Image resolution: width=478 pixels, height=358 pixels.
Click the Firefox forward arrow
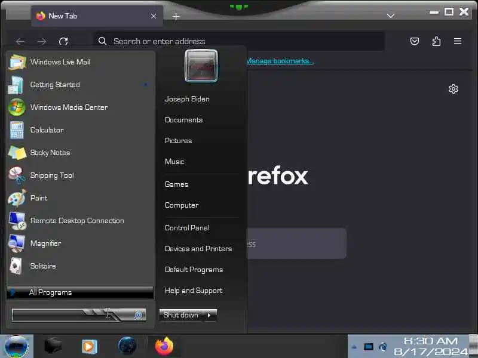[42, 41]
